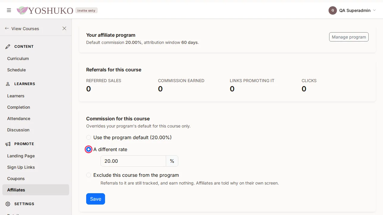Click the person icon next to Learners heading
Screen dimensions: 383x215
8,84
